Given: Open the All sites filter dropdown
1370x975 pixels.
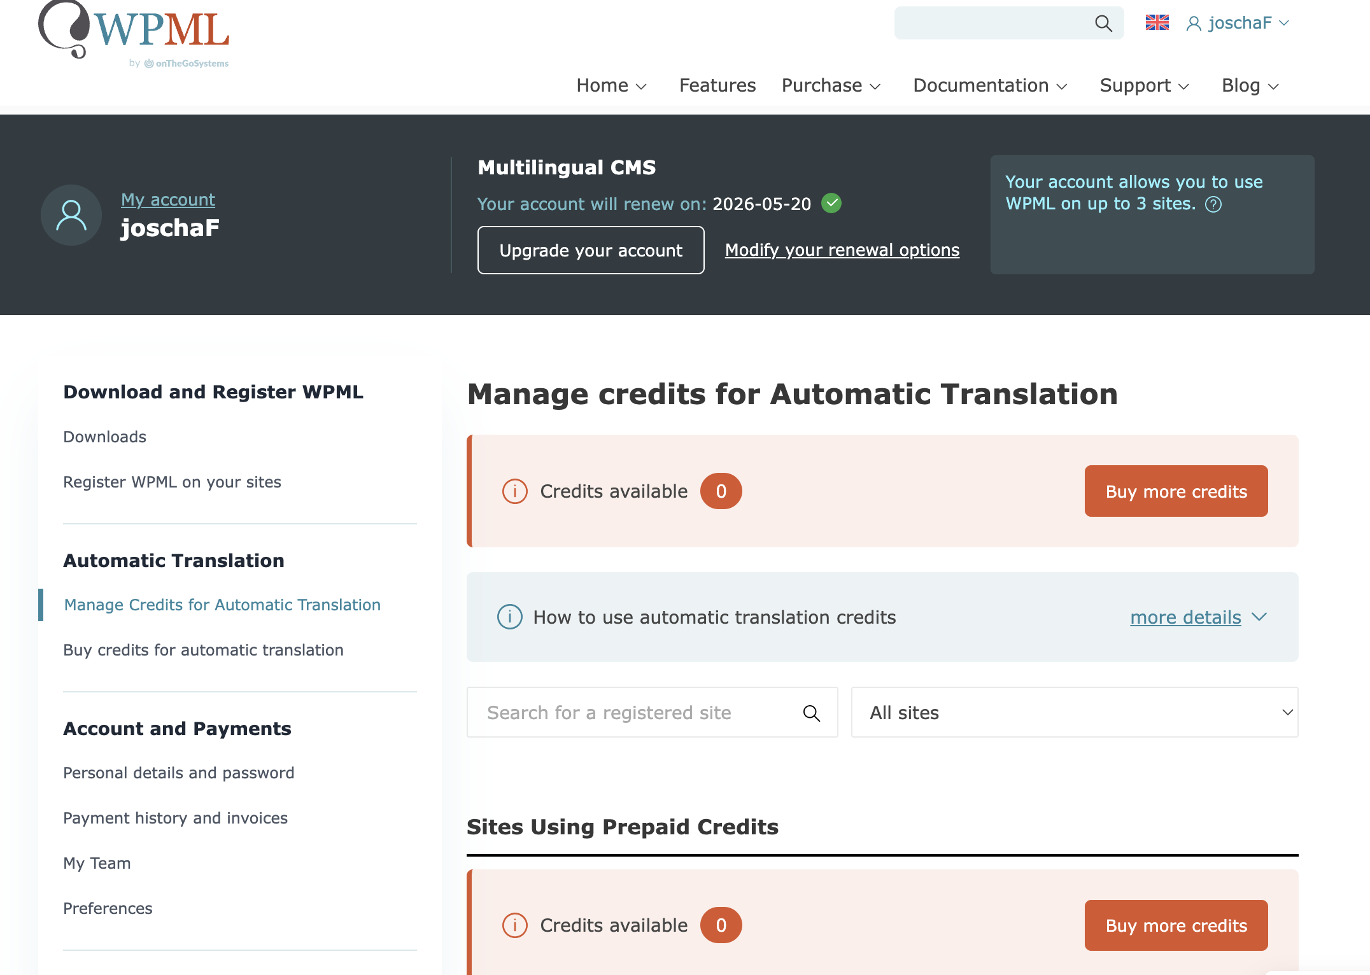Looking at the screenshot, I should tap(1075, 712).
